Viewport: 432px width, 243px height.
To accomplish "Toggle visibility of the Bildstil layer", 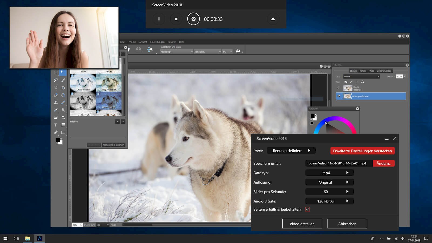I will pos(338,88).
